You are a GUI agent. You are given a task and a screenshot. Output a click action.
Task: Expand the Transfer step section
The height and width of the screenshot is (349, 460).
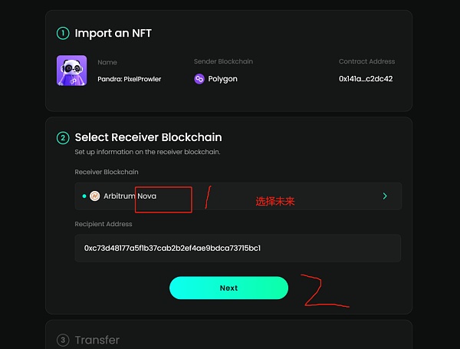tap(97, 340)
